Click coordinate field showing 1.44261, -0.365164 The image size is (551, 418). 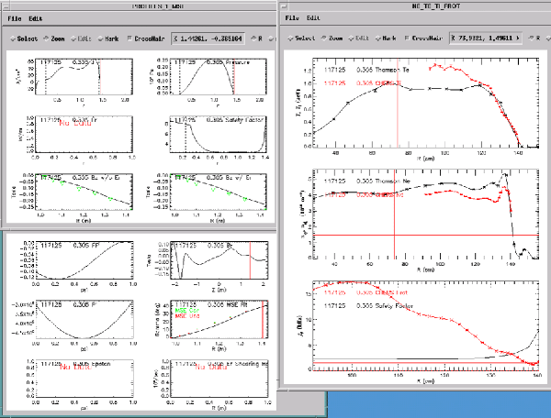tap(208, 38)
